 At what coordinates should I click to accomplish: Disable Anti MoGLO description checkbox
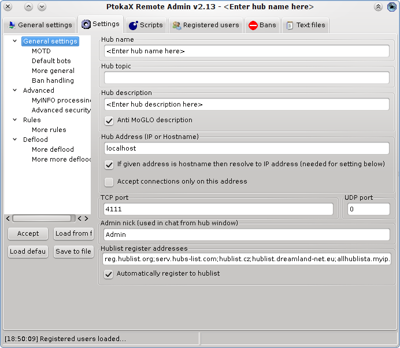tap(109, 120)
